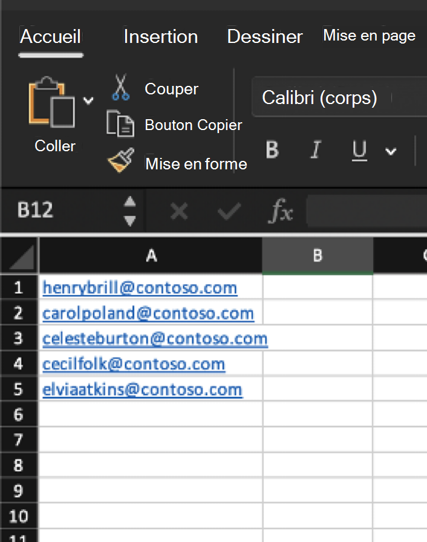Image resolution: width=427 pixels, height=542 pixels.
Task: Select cell B1
Action: tap(318, 287)
